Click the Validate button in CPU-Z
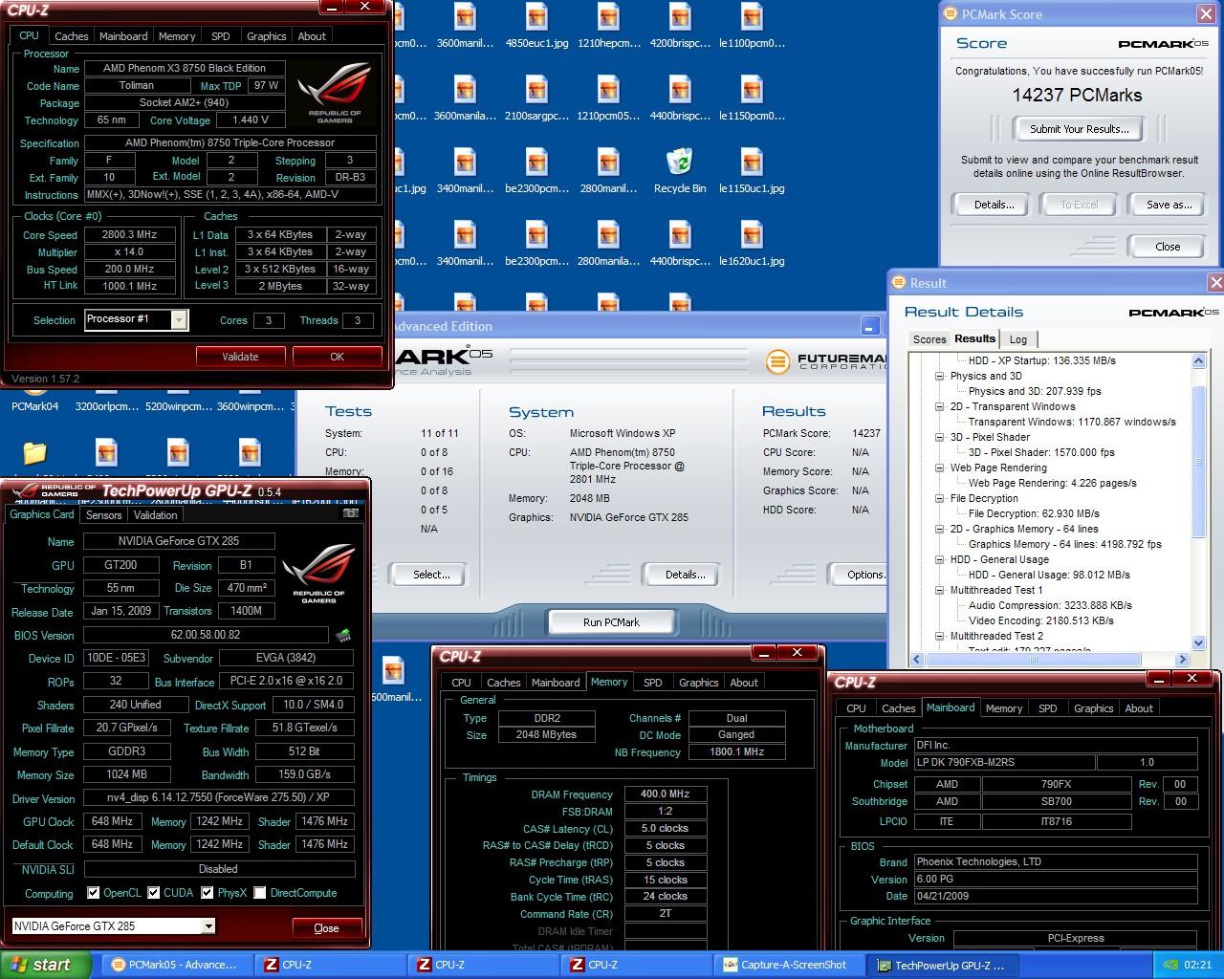1224x979 pixels. click(240, 357)
